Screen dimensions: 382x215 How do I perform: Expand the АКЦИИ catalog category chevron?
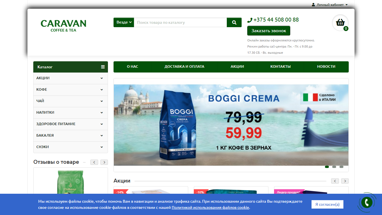(x=102, y=78)
